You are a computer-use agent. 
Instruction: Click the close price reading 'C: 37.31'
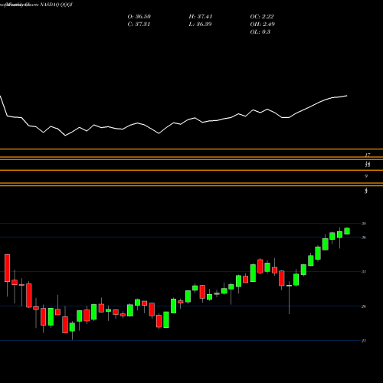139,25
